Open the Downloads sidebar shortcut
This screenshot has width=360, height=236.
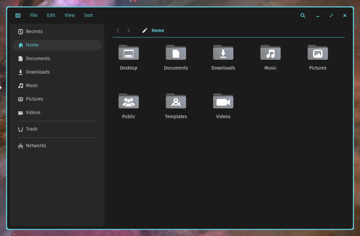tap(38, 72)
